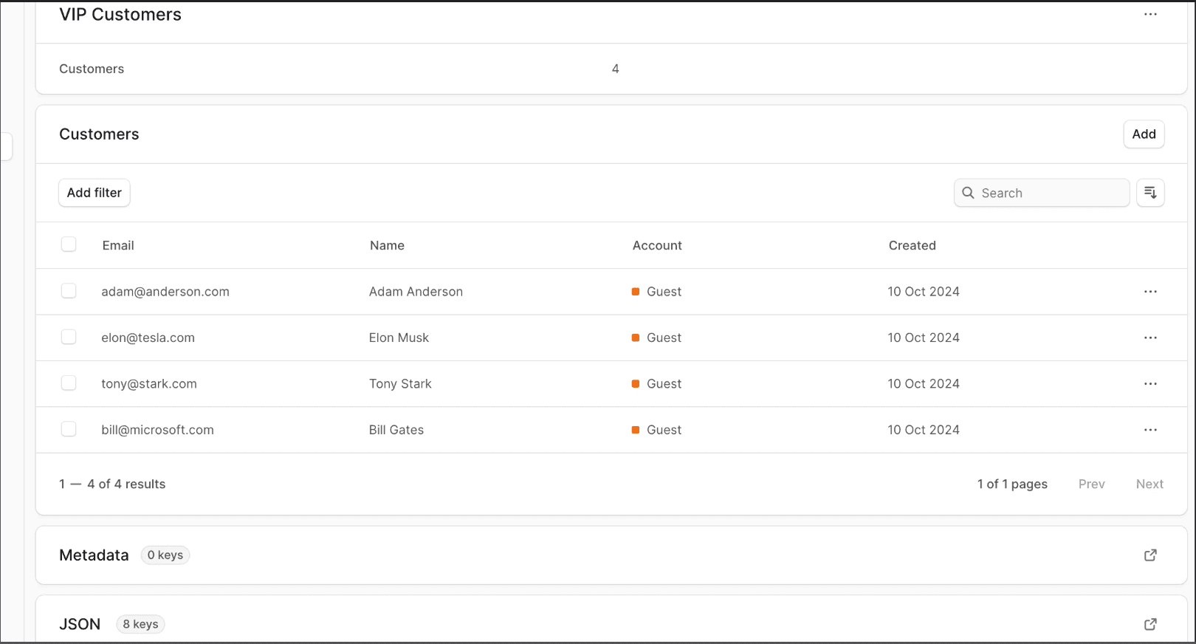Viewport: 1196px width, 644px height.
Task: Click Guest status in Tony Stark row
Action: pyautogui.click(x=657, y=384)
